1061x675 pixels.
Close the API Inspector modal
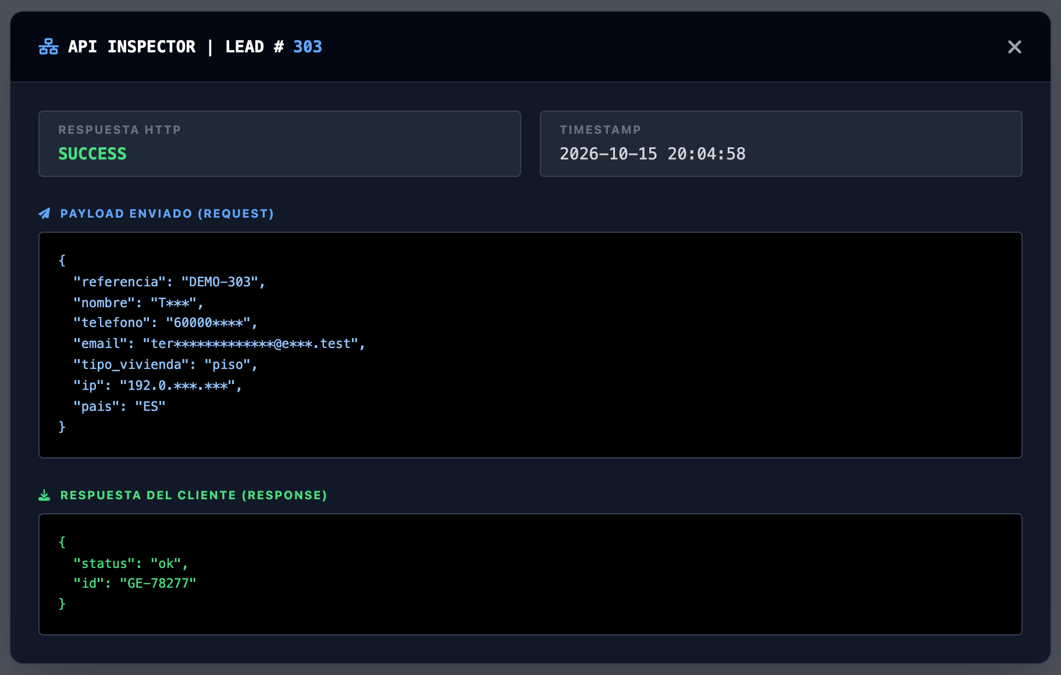coord(1014,47)
